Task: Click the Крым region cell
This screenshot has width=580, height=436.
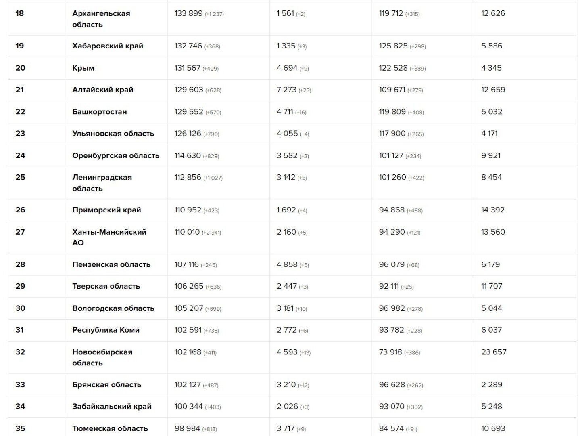Action: tap(83, 68)
